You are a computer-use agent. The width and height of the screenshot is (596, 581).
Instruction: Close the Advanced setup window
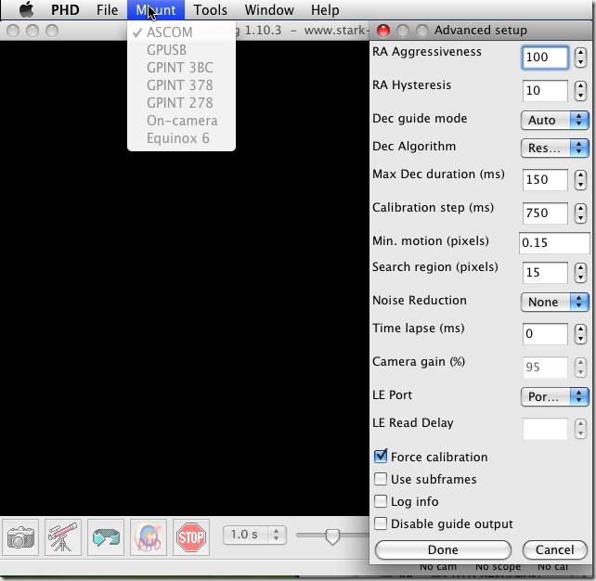coord(383,31)
